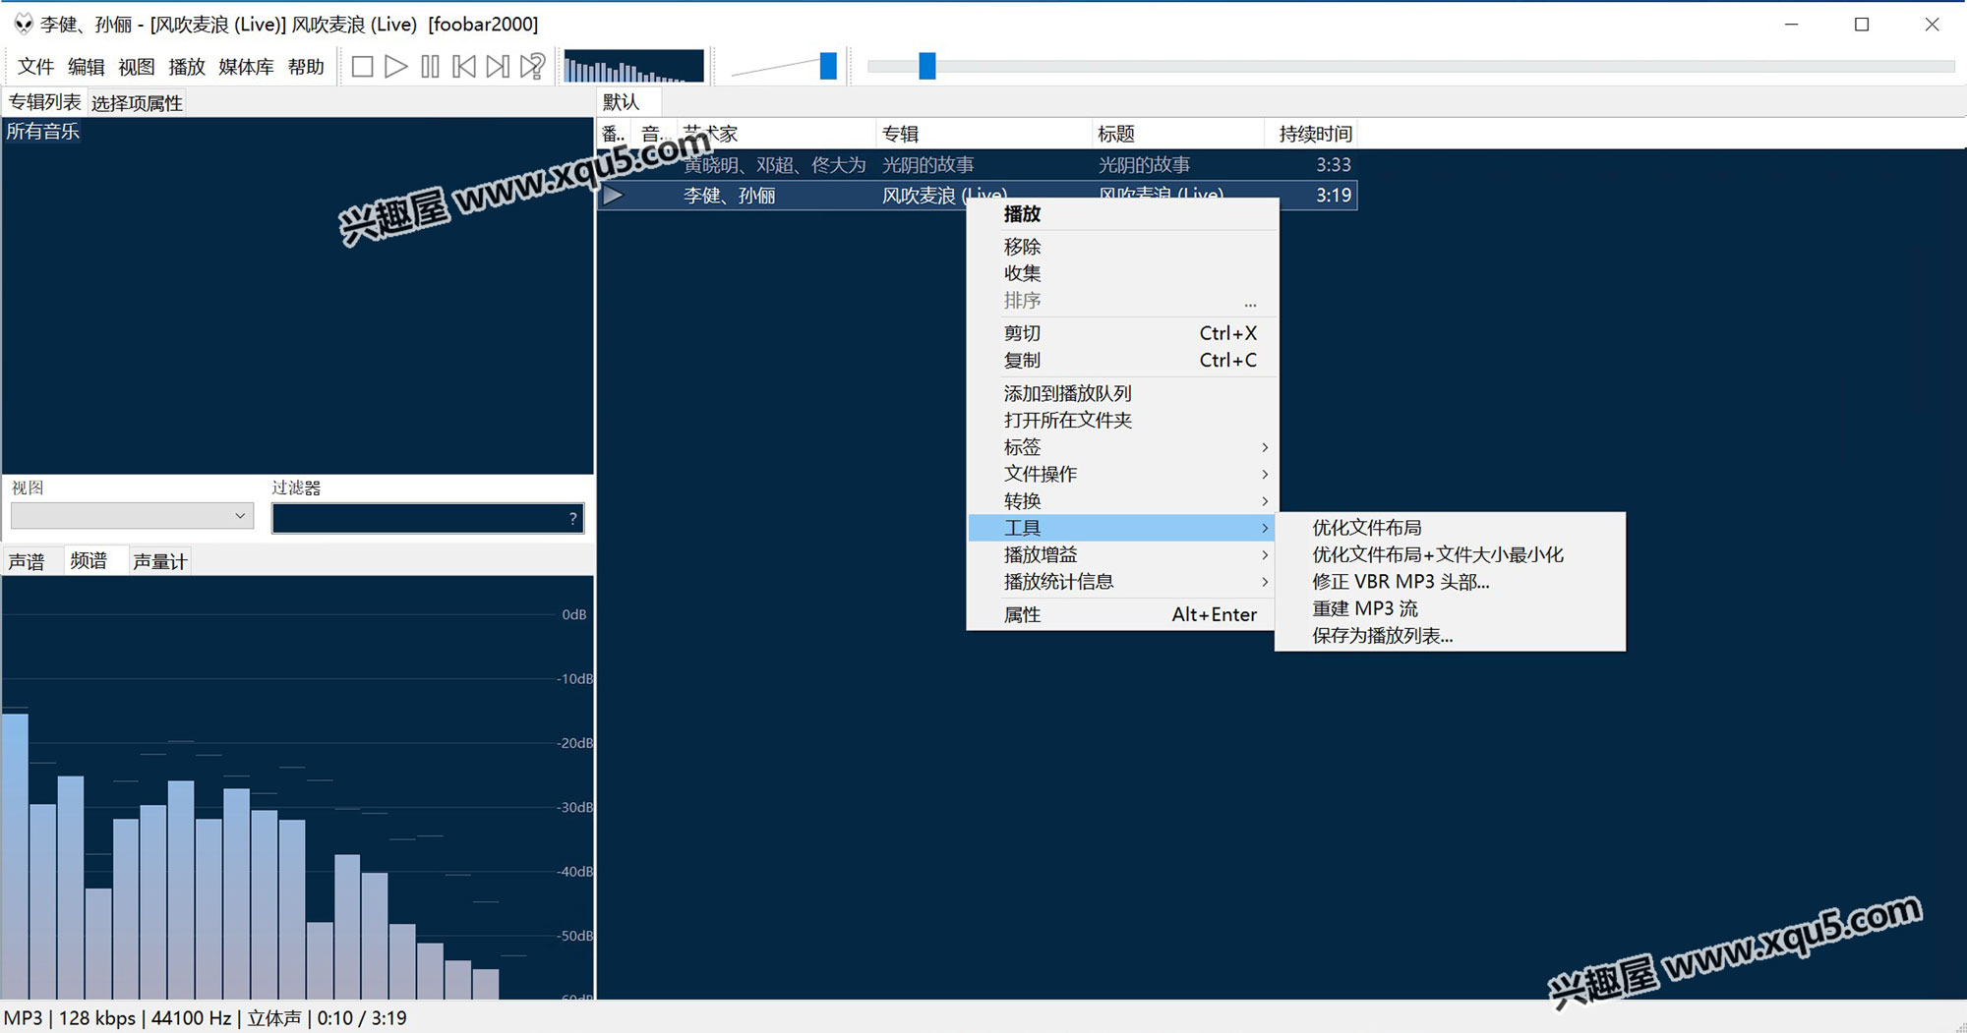Select 保存为播放列表... option
This screenshot has height=1033, width=1967.
click(1450, 636)
